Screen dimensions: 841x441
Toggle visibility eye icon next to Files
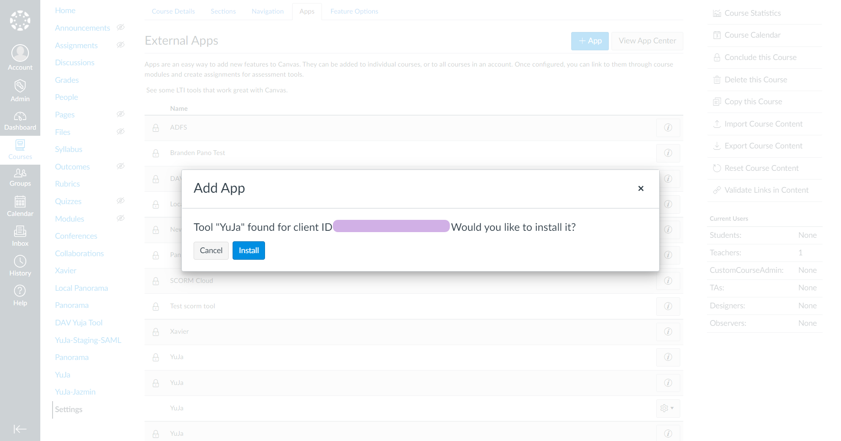tap(120, 132)
